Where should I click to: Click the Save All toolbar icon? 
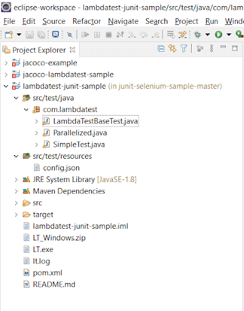(x=41, y=35)
